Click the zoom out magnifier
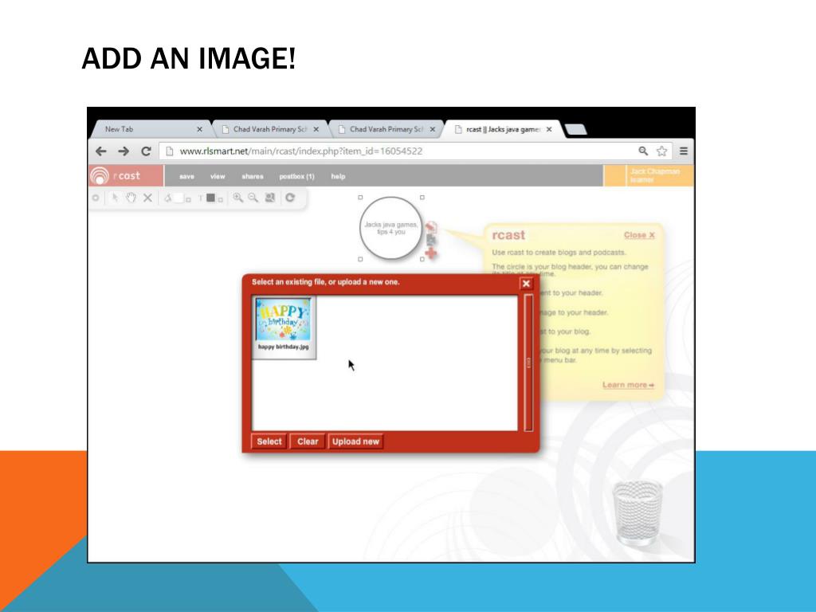 [253, 198]
